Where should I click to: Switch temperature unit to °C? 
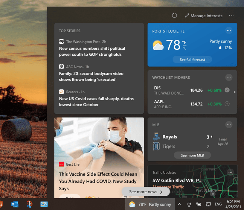click(x=184, y=48)
